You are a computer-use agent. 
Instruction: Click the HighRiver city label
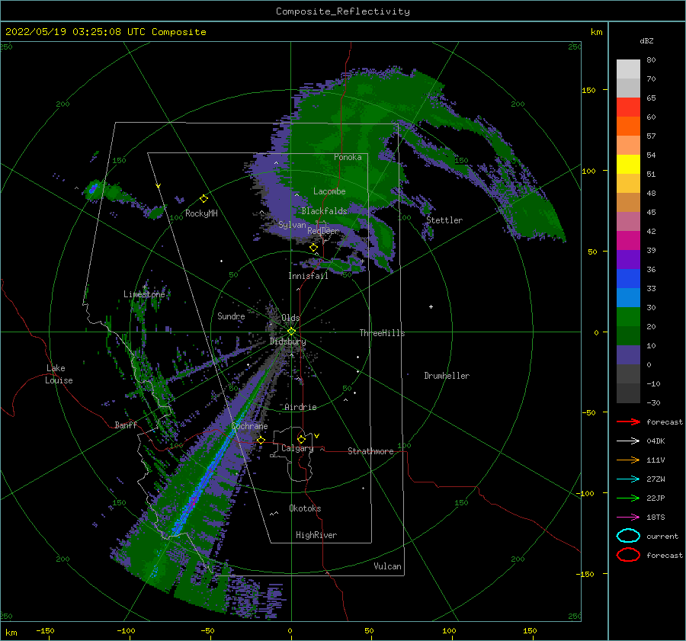[316, 535]
